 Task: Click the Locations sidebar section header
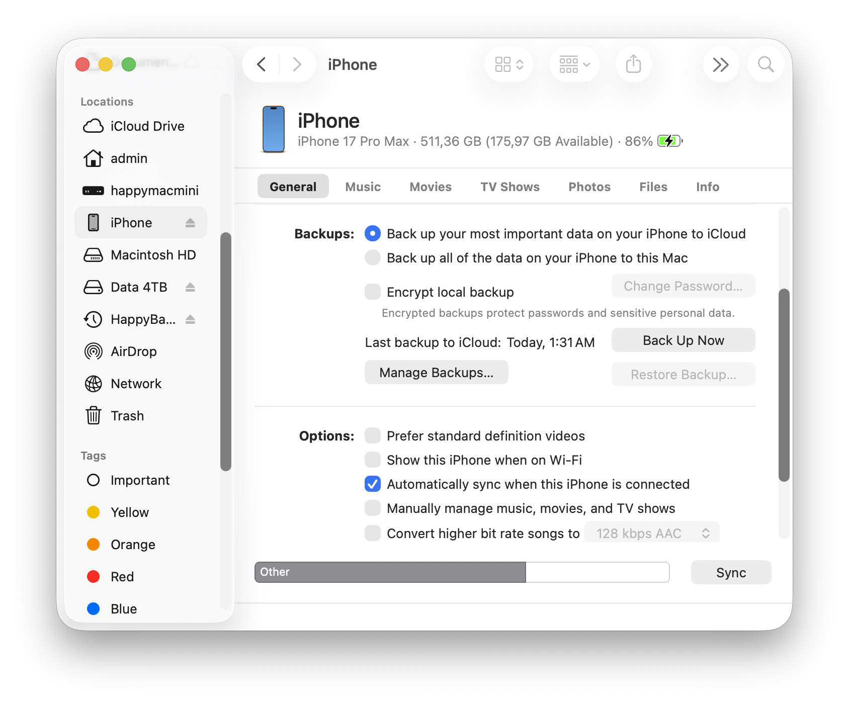coord(107,102)
